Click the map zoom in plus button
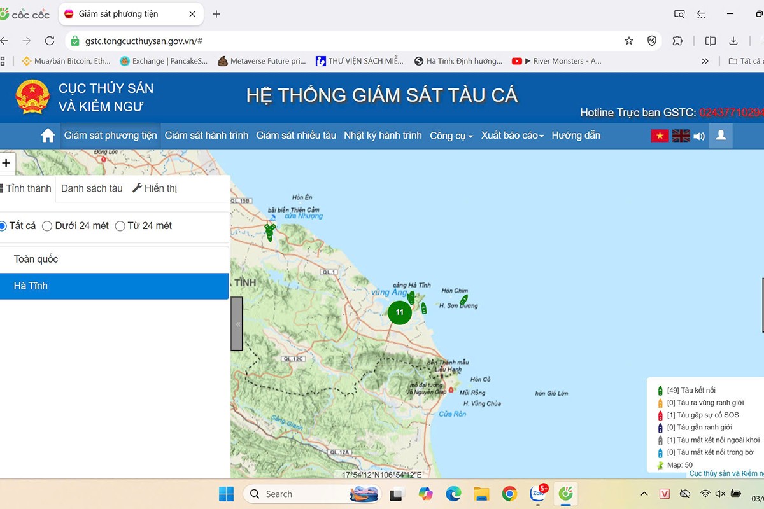The height and width of the screenshot is (509, 764). point(6,163)
